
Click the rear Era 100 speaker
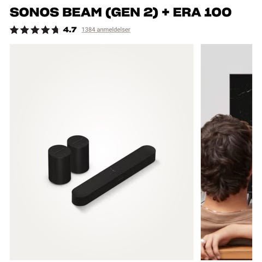click(79, 154)
